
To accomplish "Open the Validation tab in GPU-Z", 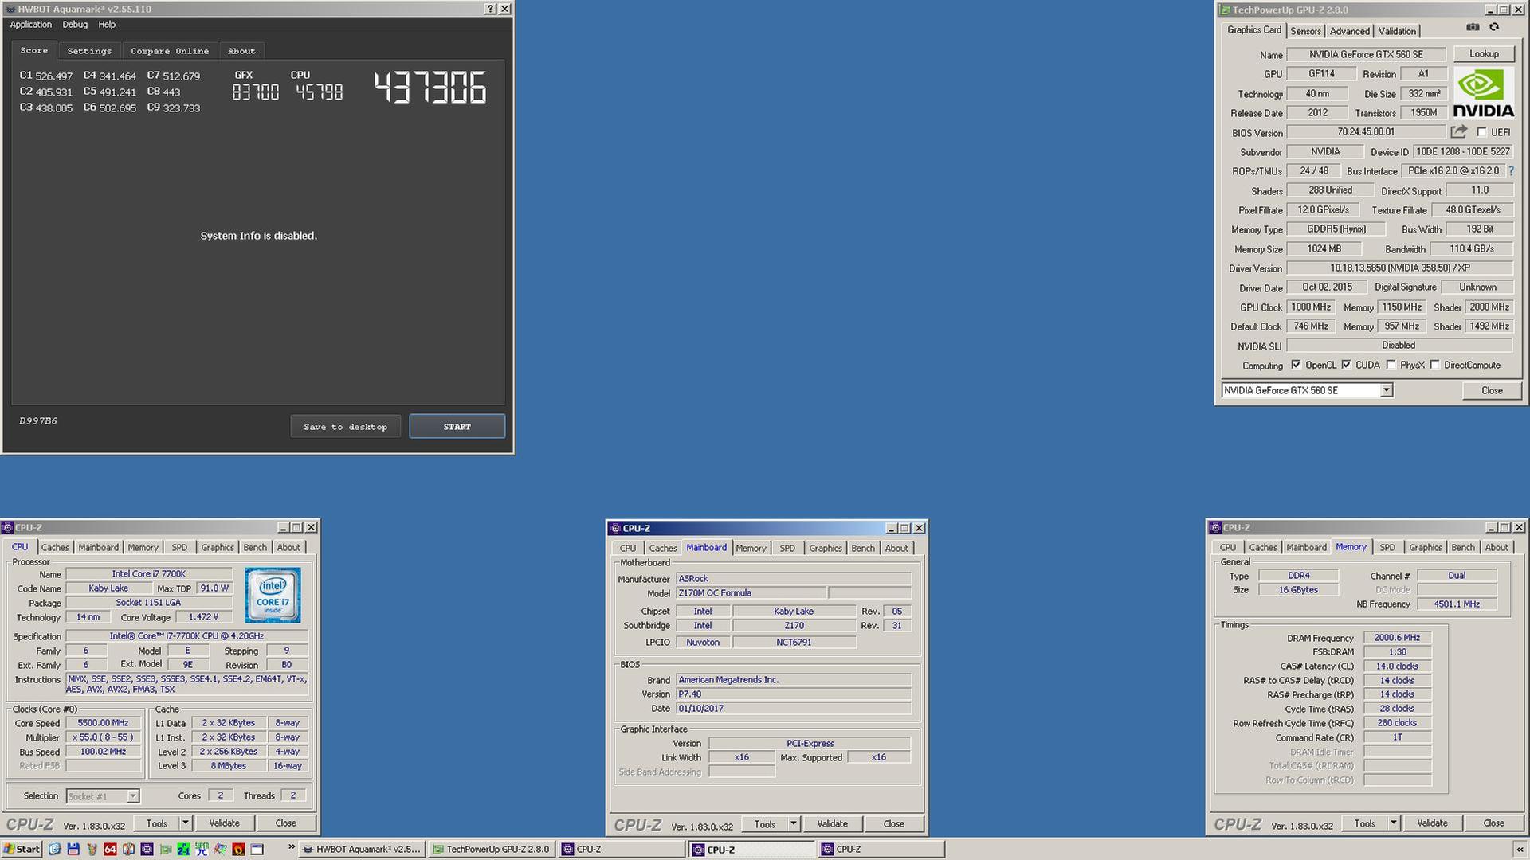I will pyautogui.click(x=1397, y=31).
